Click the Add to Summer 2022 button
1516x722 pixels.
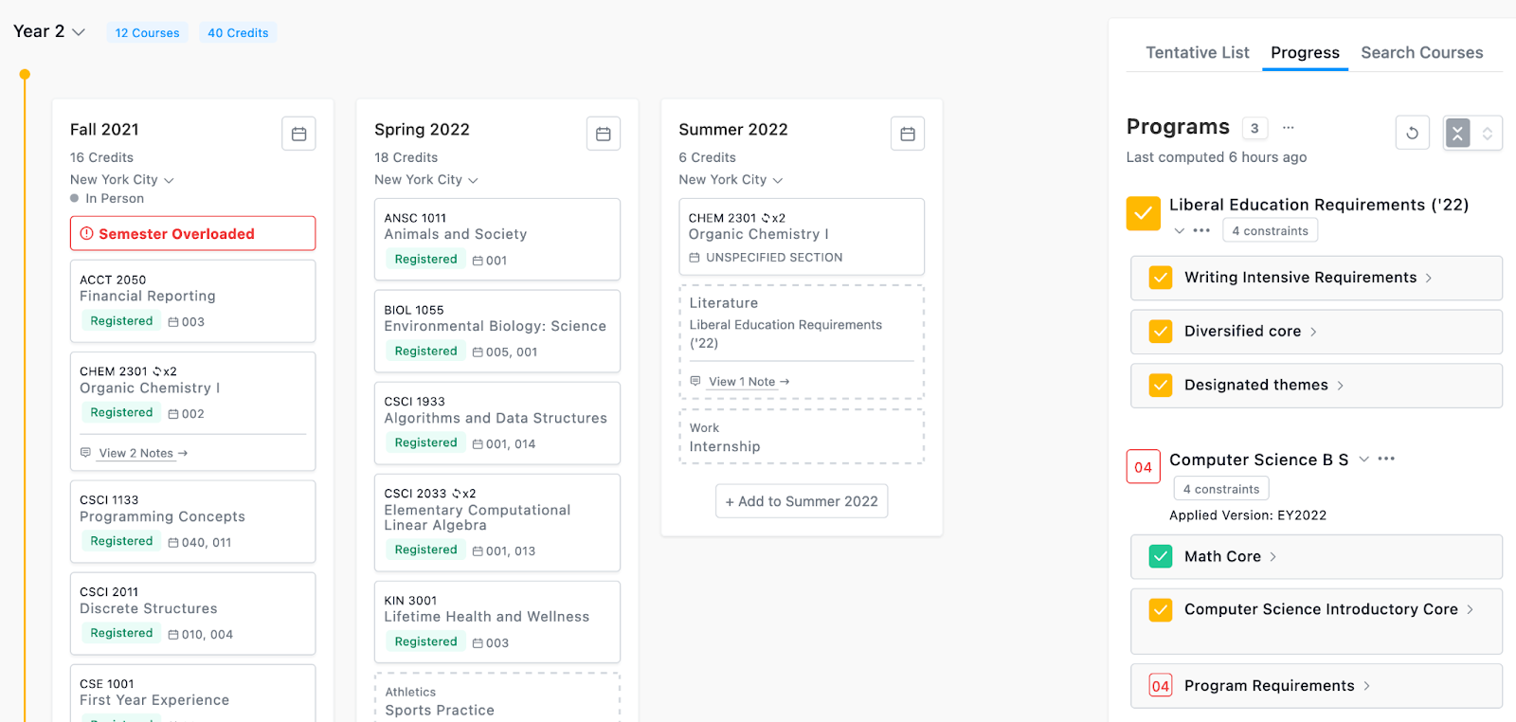click(802, 501)
